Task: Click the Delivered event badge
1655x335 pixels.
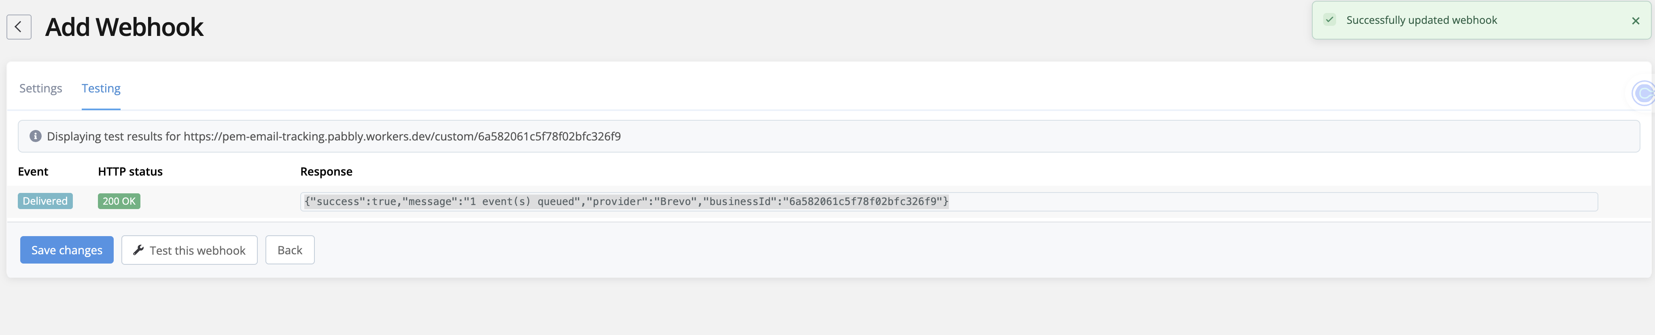Action: [x=45, y=201]
